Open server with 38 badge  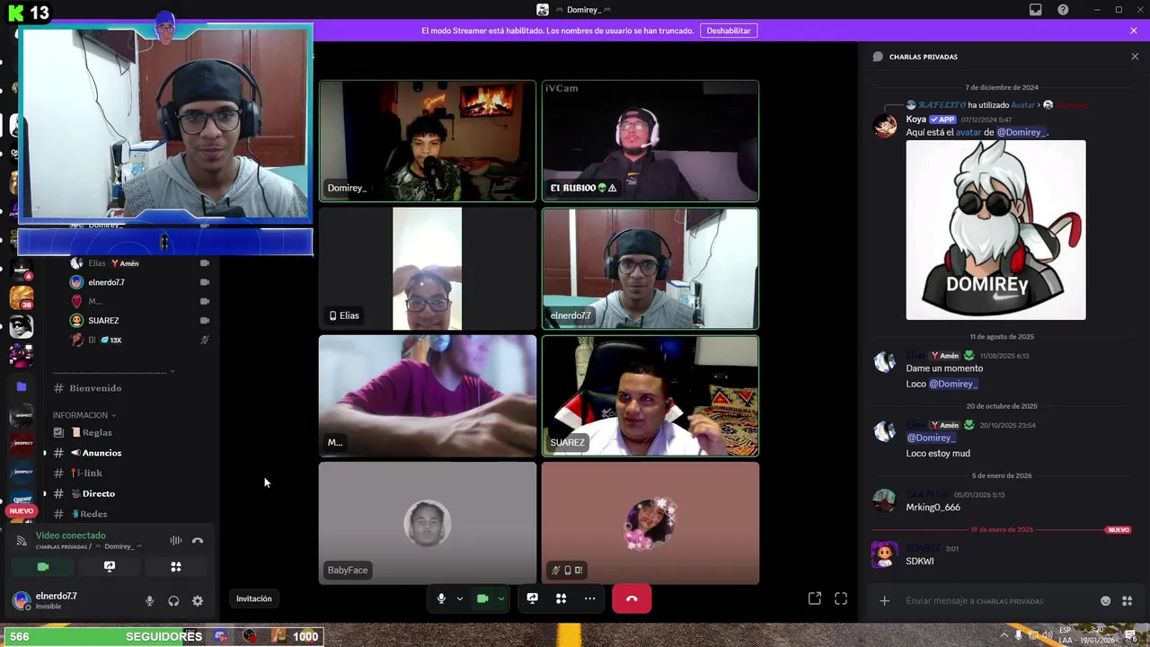pyautogui.click(x=22, y=297)
